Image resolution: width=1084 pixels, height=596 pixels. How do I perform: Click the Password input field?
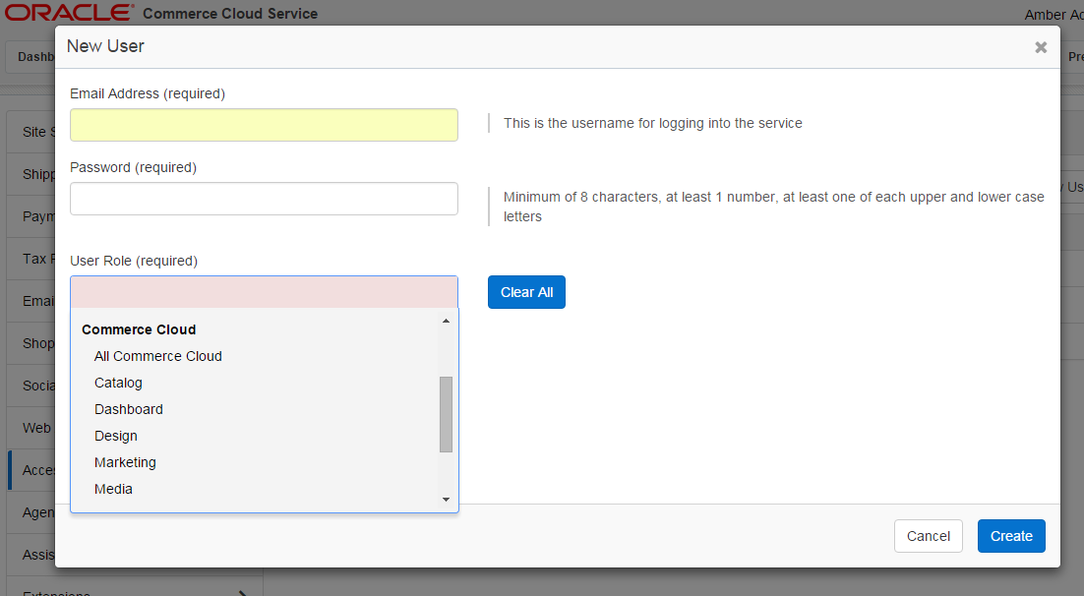pos(264,199)
